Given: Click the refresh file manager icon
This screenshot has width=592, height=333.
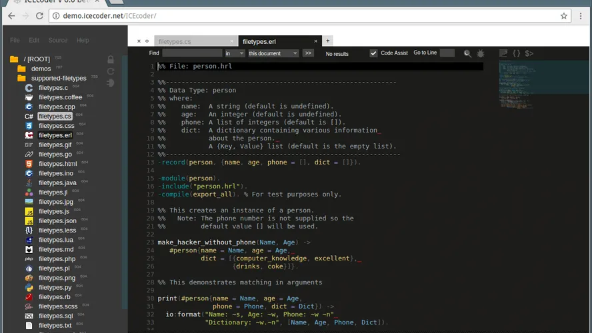Looking at the screenshot, I should click(111, 71).
